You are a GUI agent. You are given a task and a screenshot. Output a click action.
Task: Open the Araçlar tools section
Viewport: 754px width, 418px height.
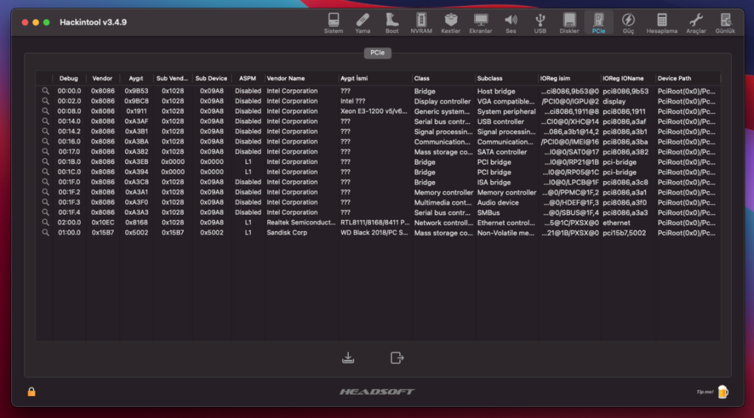click(x=696, y=23)
